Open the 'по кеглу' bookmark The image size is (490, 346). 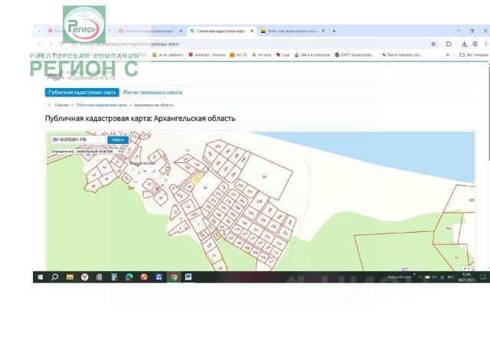pos(262,54)
